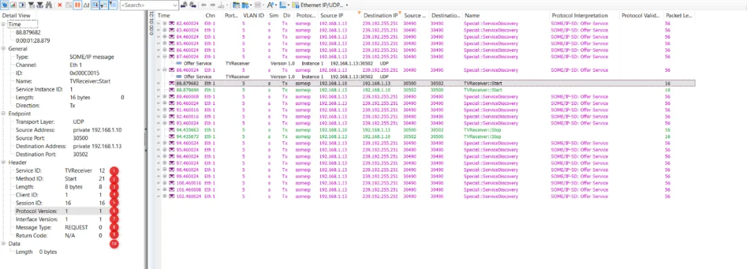Image resolution: width=747 pixels, height=269 pixels.
Task: Expand the packet row at 82.460024
Action: tap(165, 23)
